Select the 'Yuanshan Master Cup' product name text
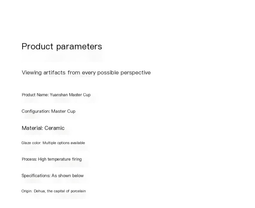The image size is (255, 208). [70, 95]
